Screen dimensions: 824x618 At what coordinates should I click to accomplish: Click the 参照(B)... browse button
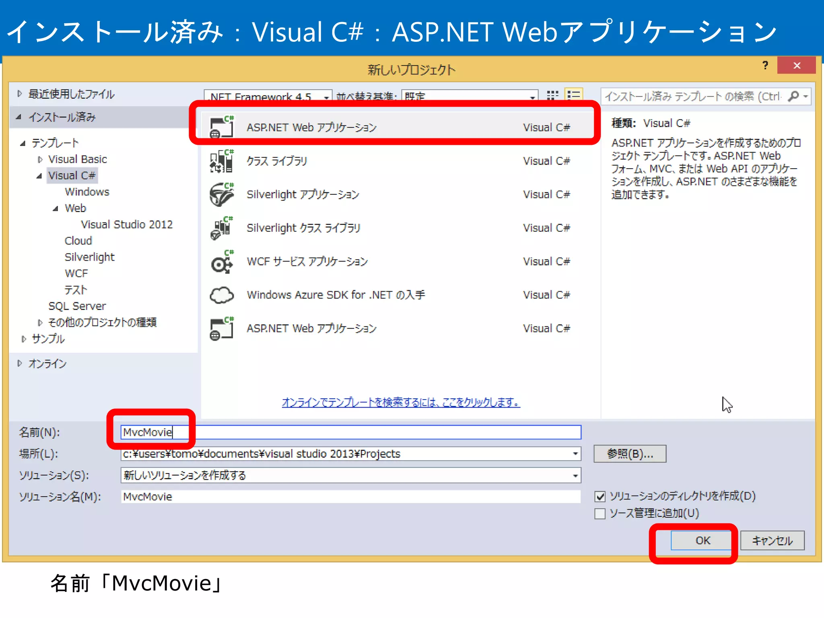pyautogui.click(x=630, y=454)
